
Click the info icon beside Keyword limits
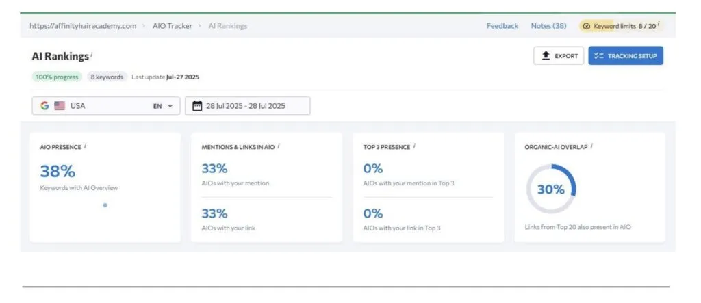click(x=659, y=24)
